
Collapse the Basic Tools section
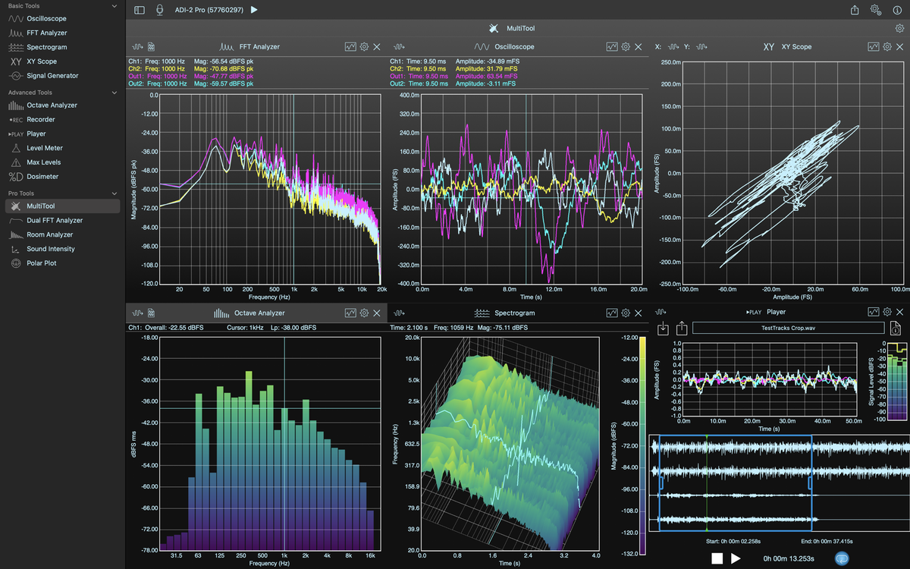114,6
